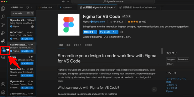
Task: Navigate back with the arrow
Action: point(63,2)
